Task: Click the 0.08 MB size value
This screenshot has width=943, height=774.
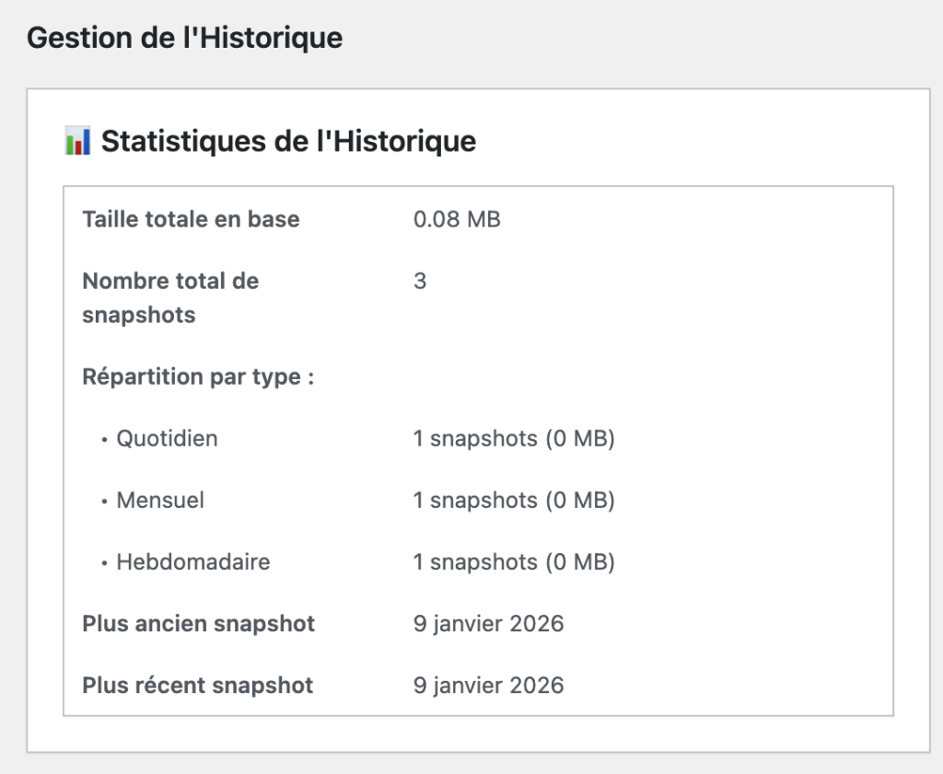Action: pos(457,219)
